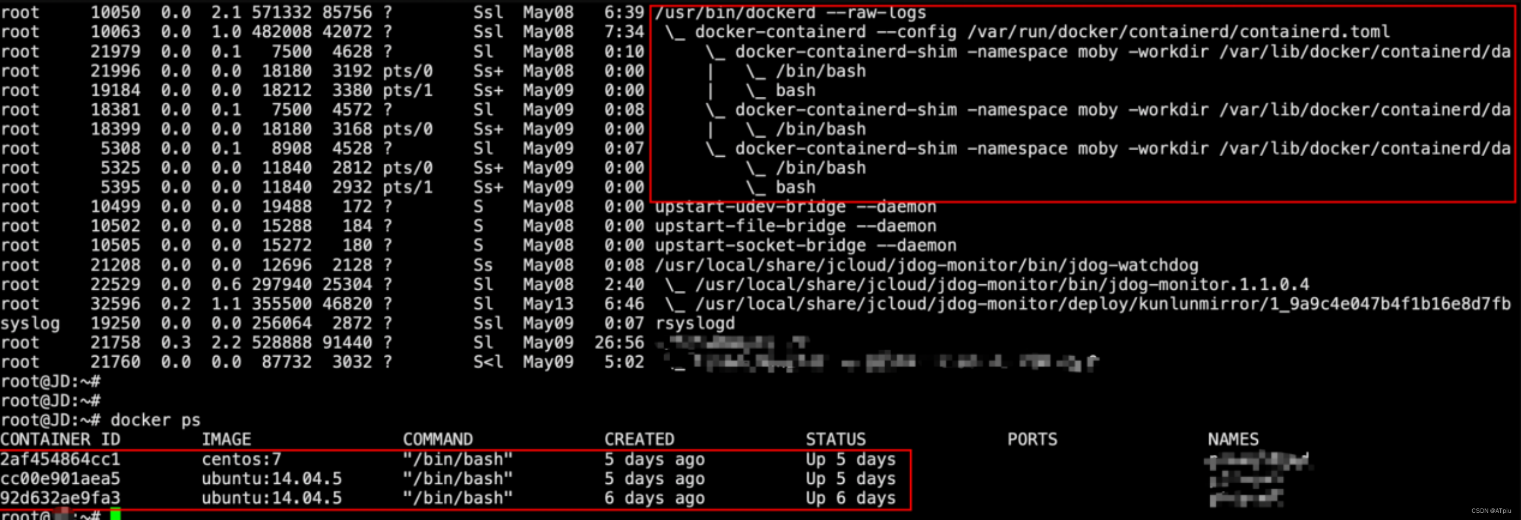Viewport: 1521px width, 520px height.
Task: Select container ID 92d632ae9fa3
Action: point(60,498)
